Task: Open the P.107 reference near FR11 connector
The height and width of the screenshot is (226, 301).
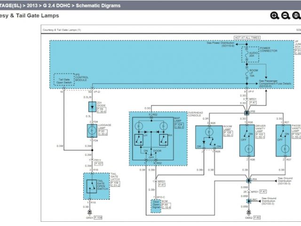Action: click(98, 163)
